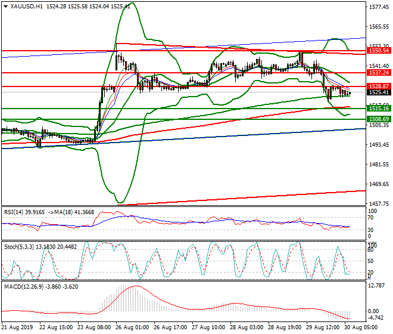Screen dimensions: 393x334
Task: Select the RSI scale value 70
Action: point(370,218)
